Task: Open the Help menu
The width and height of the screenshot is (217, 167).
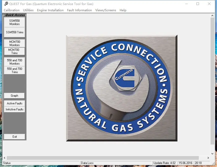Action: [x=123, y=10]
